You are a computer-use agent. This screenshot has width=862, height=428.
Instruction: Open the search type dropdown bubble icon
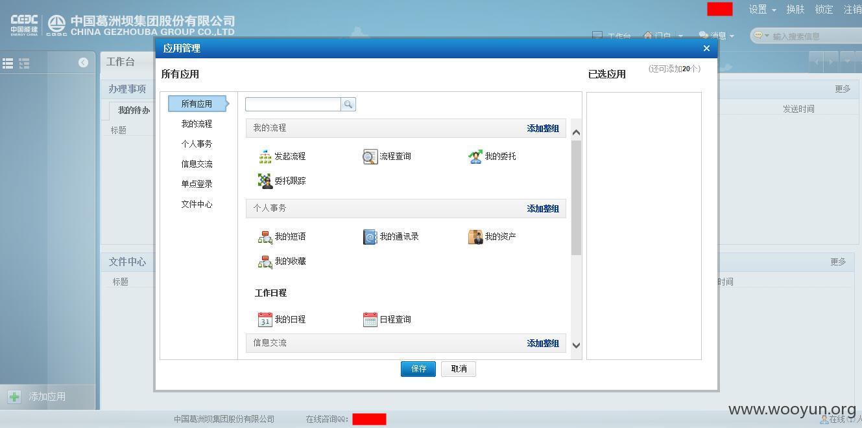pyautogui.click(x=761, y=36)
